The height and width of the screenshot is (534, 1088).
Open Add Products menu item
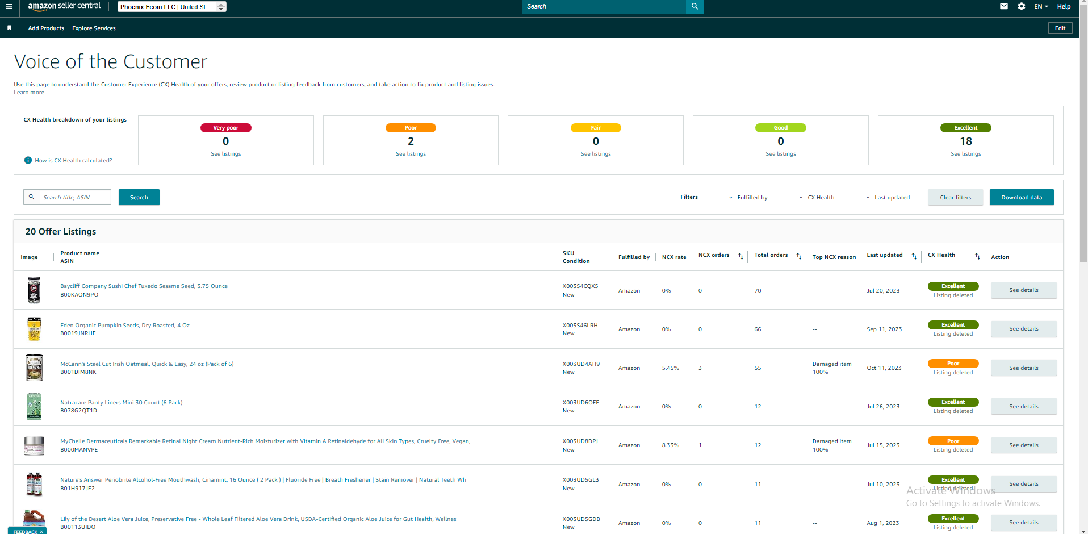pyautogui.click(x=46, y=28)
